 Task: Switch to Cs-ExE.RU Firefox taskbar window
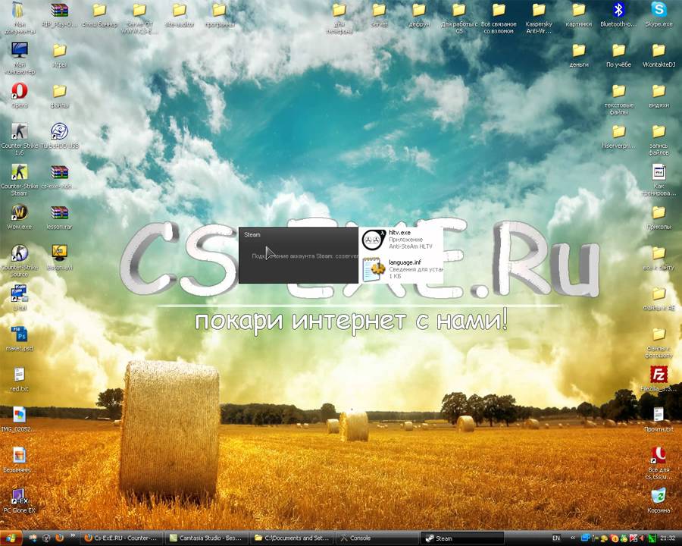[x=122, y=538]
